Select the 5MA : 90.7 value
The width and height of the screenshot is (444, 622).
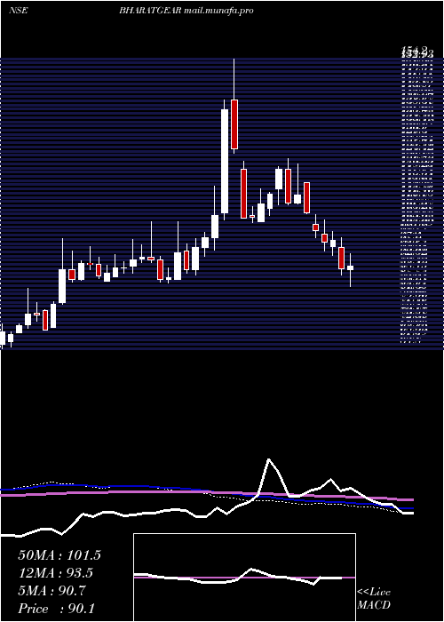(52, 591)
